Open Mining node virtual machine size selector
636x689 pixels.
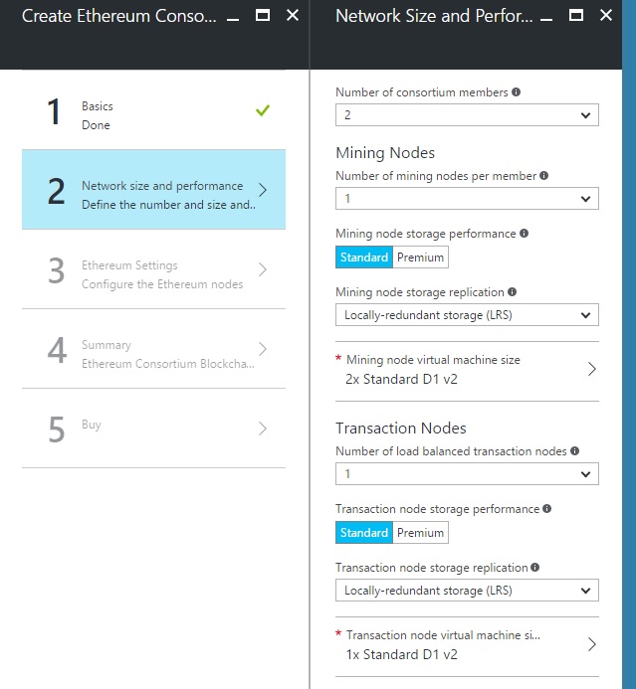[467, 371]
